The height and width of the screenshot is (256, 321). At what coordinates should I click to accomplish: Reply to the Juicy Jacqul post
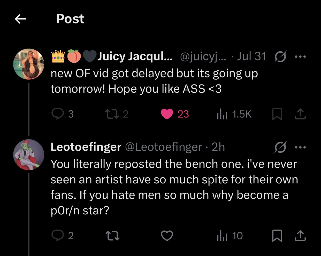[x=57, y=114]
